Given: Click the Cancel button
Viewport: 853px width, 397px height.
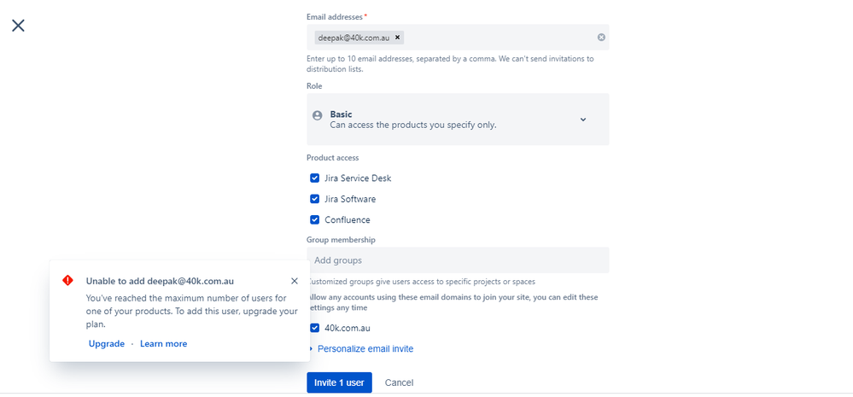Looking at the screenshot, I should (399, 382).
